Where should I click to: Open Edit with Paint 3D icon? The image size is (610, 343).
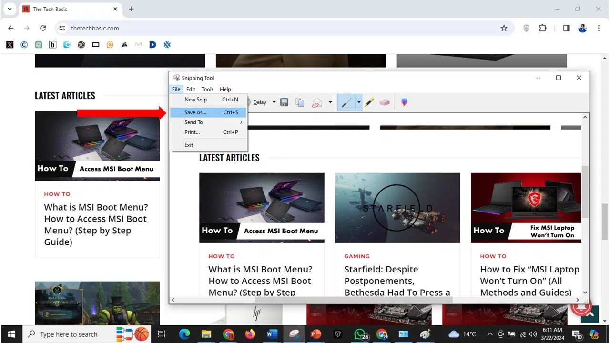click(404, 102)
